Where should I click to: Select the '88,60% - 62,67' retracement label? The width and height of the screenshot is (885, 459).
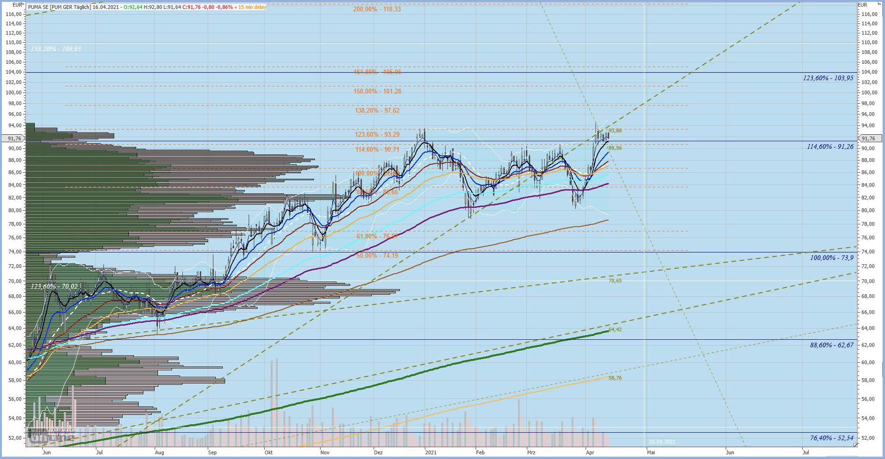(832, 345)
